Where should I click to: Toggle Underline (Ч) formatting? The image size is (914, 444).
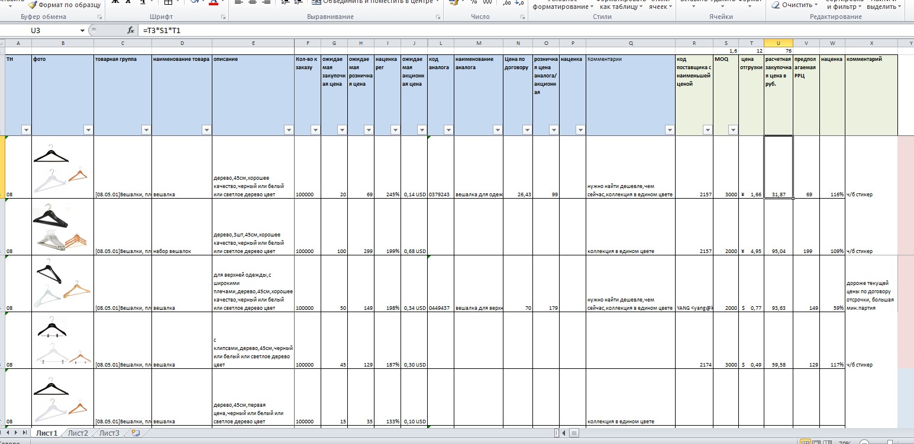click(143, 2)
